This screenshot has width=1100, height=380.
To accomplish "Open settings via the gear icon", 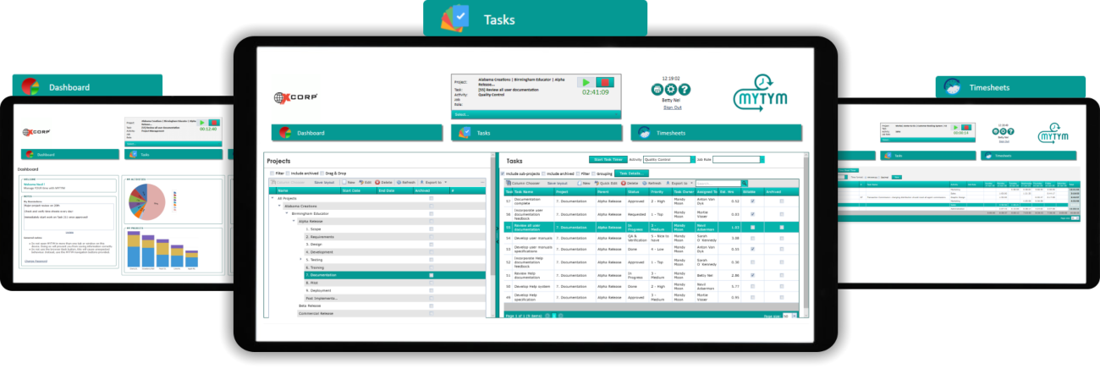I will [x=670, y=90].
